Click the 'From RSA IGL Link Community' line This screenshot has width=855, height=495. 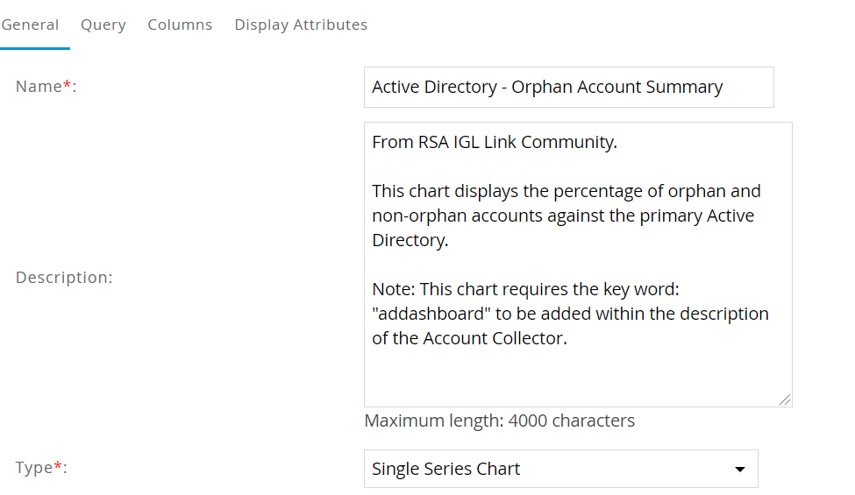tap(494, 142)
